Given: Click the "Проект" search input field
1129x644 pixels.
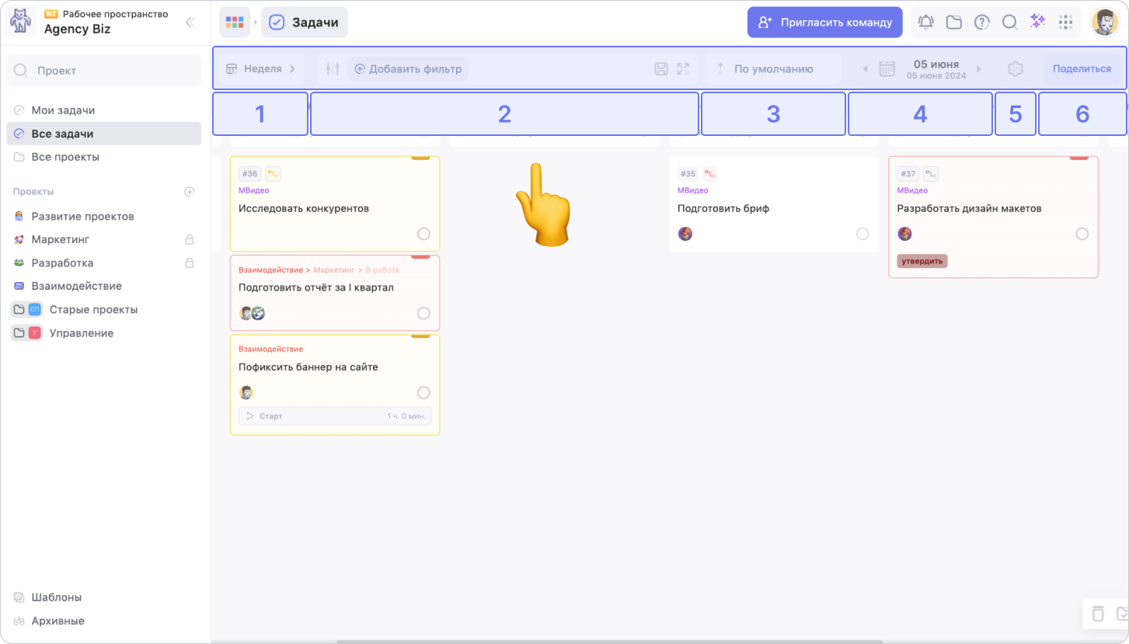Looking at the screenshot, I should (104, 71).
